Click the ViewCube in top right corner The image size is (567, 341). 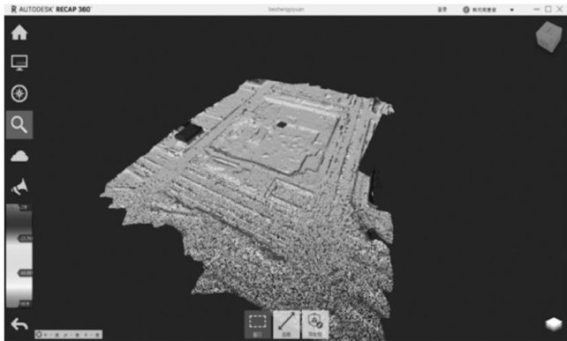[x=549, y=37]
